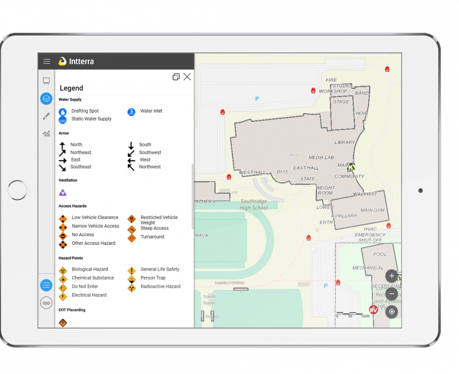Image resolution: width=459 pixels, height=374 pixels.
Task: Click the Access Hazards section heading
Action: coord(73,206)
